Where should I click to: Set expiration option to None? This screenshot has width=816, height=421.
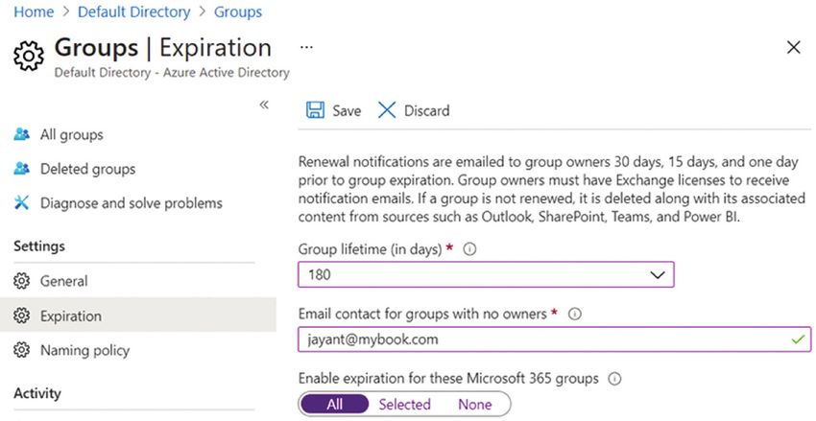[474, 405]
